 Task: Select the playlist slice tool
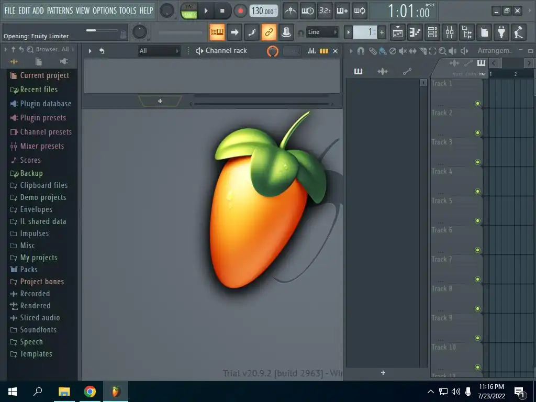pos(423,51)
